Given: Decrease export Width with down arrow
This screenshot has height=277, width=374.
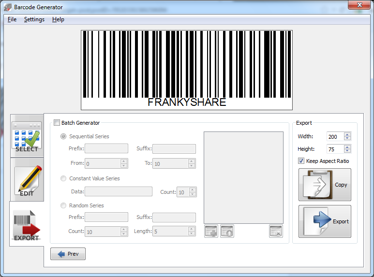Looking at the screenshot, I should pyautogui.click(x=347, y=138).
